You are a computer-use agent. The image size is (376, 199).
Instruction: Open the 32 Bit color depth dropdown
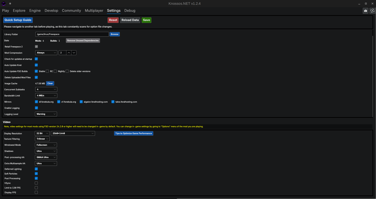(42, 133)
